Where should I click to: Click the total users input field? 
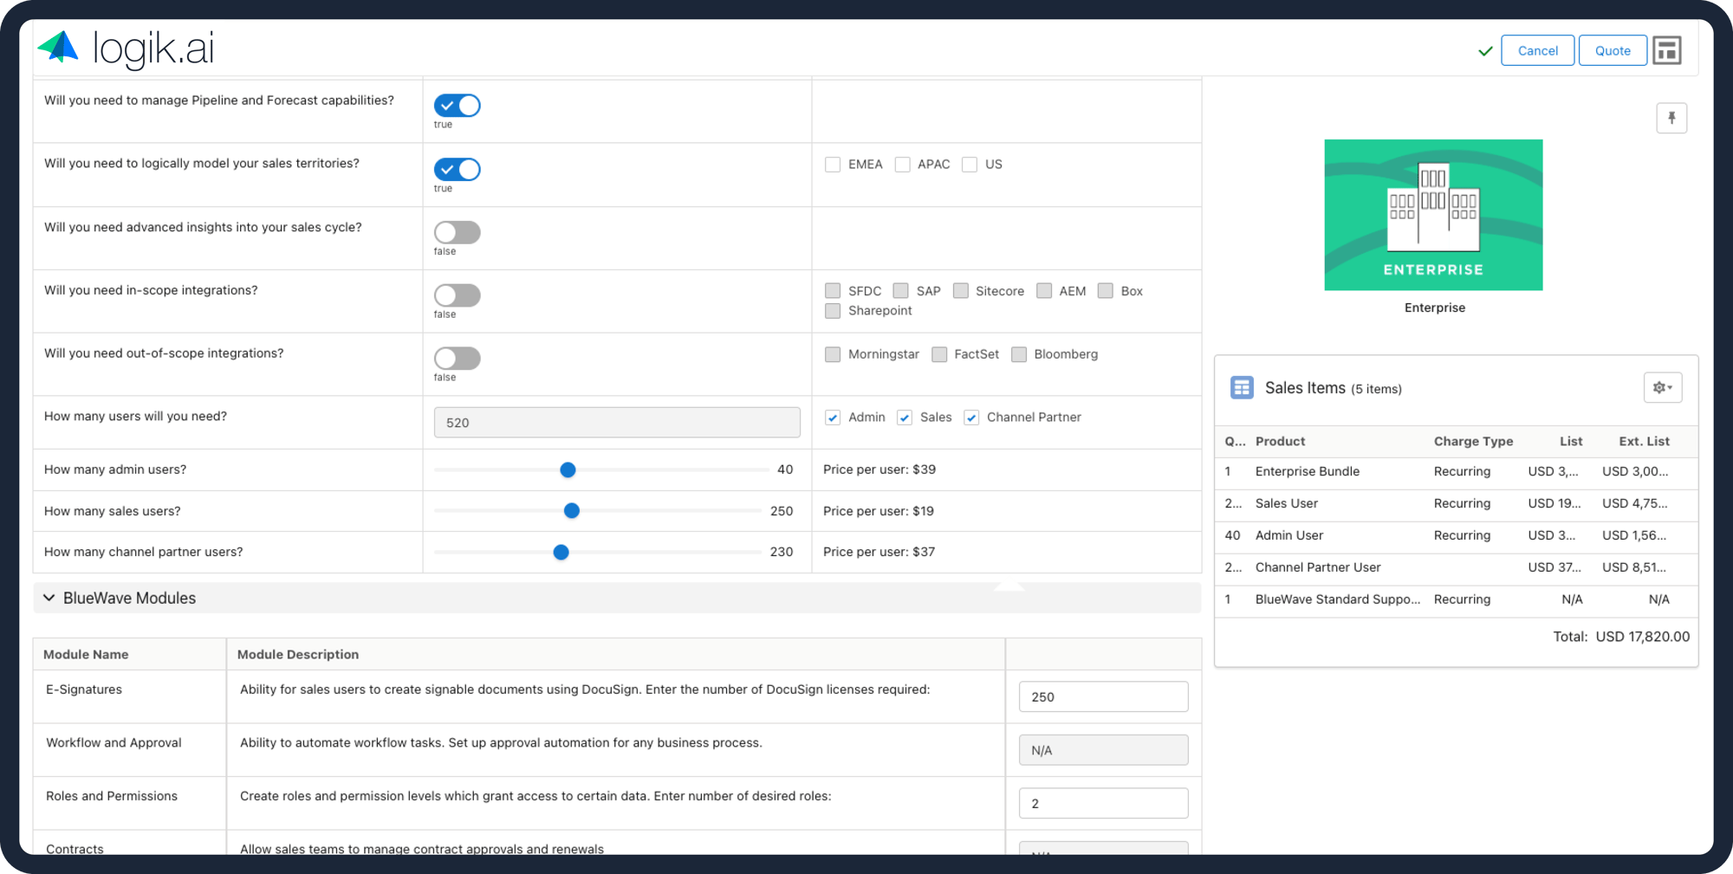(x=617, y=423)
